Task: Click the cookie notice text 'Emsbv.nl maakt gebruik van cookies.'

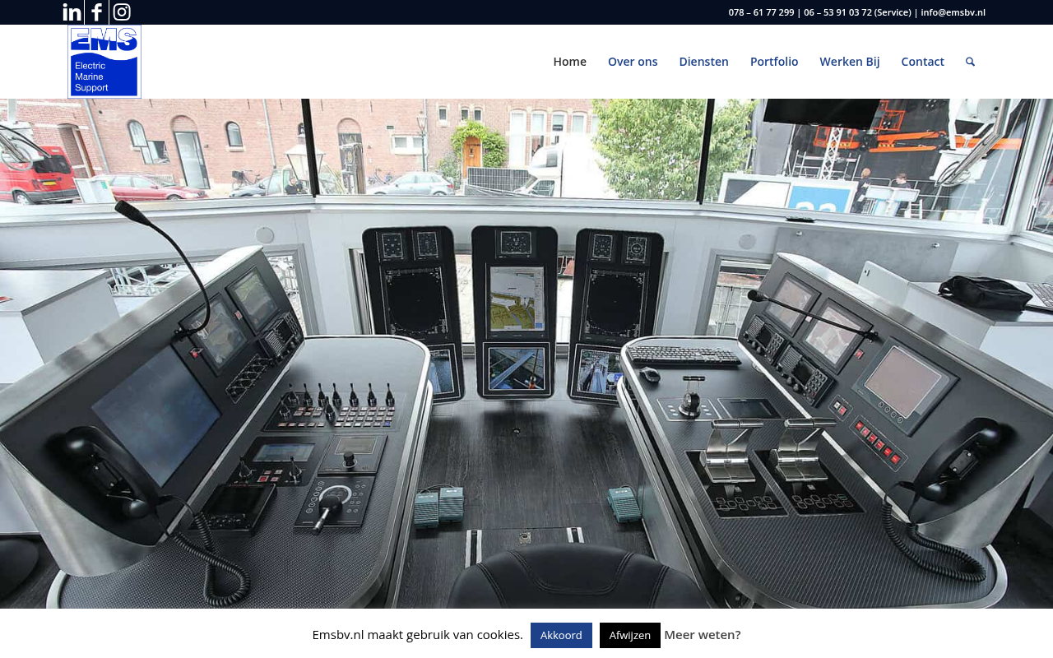Action: [x=417, y=635]
